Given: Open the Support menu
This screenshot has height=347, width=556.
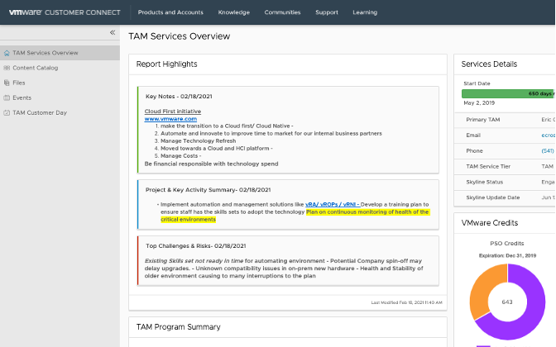Looking at the screenshot, I should 327,12.
